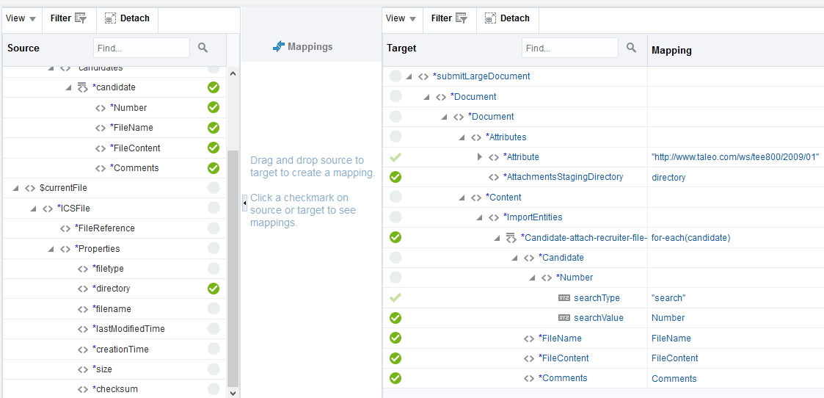Screen dimensions: 824x398
Task: Open the Target panel View menu
Action: (x=401, y=18)
